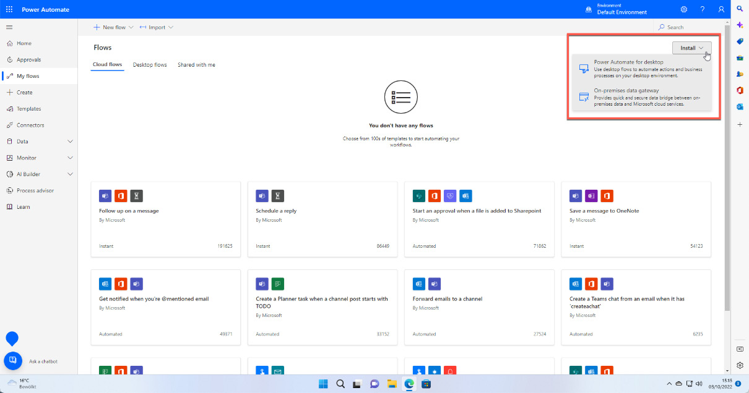Click the Power Automate title in the header
The height and width of the screenshot is (393, 749).
[46, 10]
